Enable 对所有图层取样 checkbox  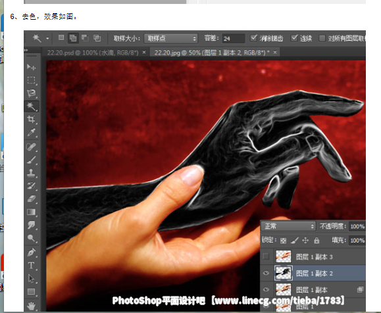pyautogui.click(x=322, y=38)
